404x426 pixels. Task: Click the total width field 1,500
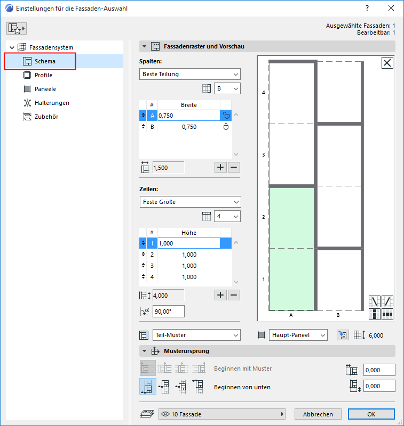point(169,168)
